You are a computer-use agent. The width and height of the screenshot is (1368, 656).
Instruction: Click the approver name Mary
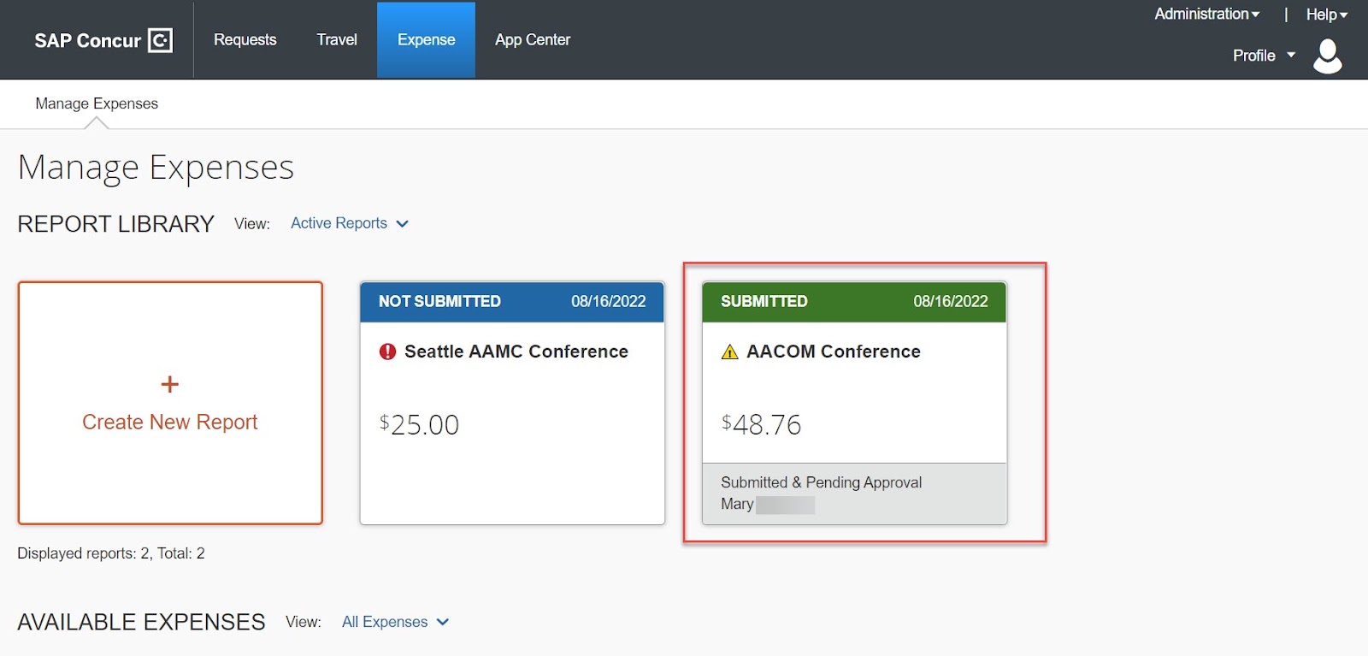[x=737, y=504]
